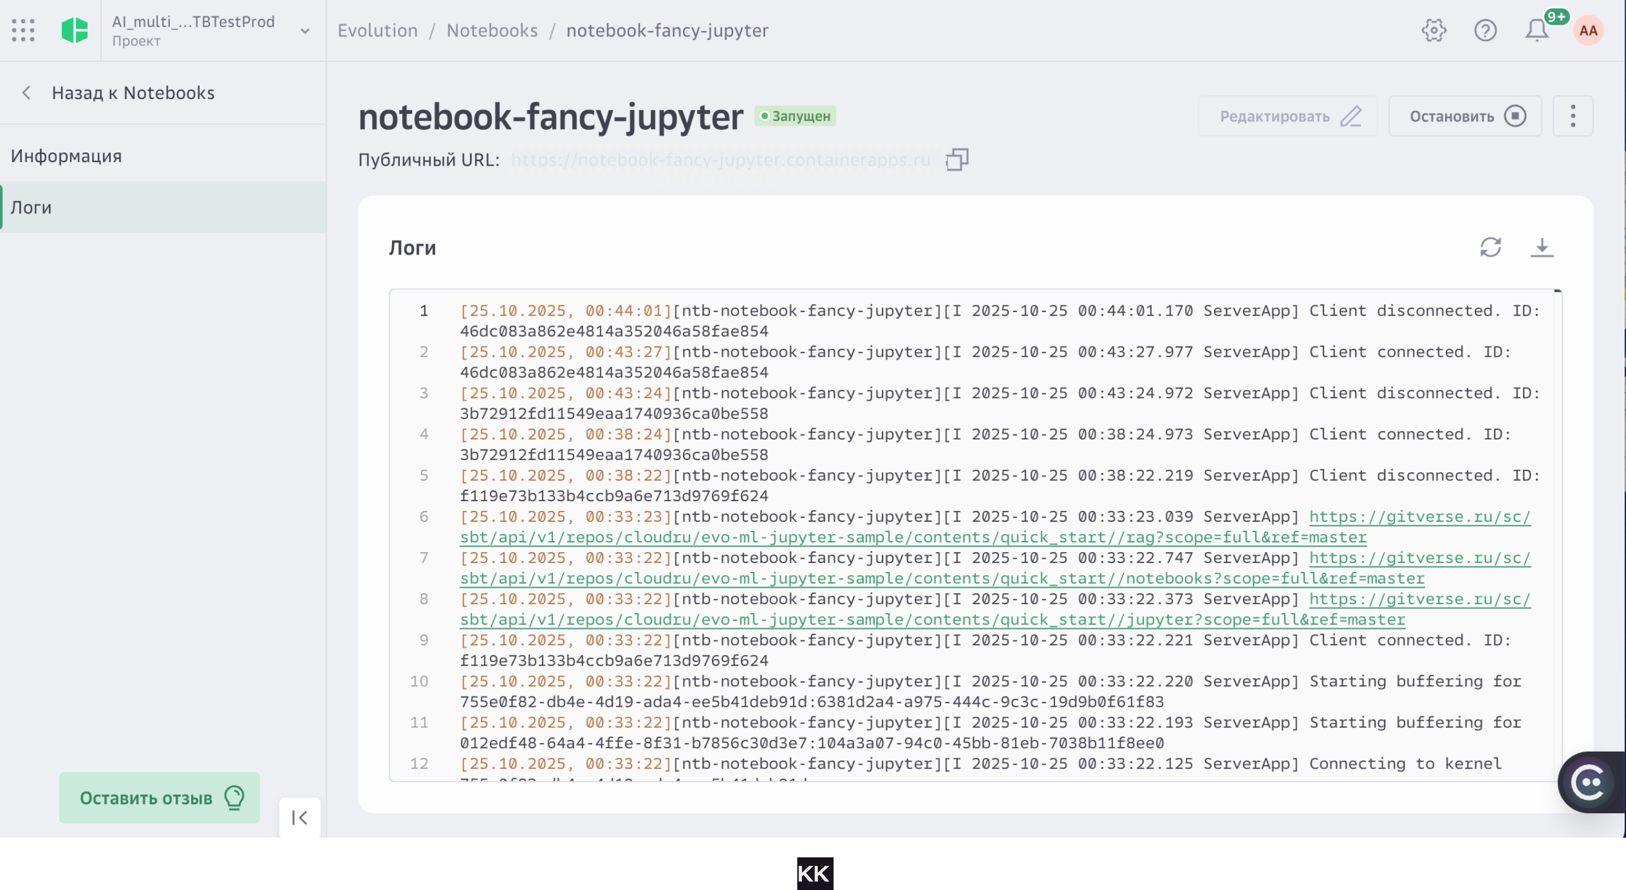Viewport: 1626px width, 890px height.
Task: Open the app launcher grid icon
Action: [24, 30]
